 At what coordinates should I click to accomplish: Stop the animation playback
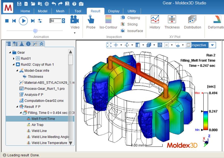click(7, 21)
